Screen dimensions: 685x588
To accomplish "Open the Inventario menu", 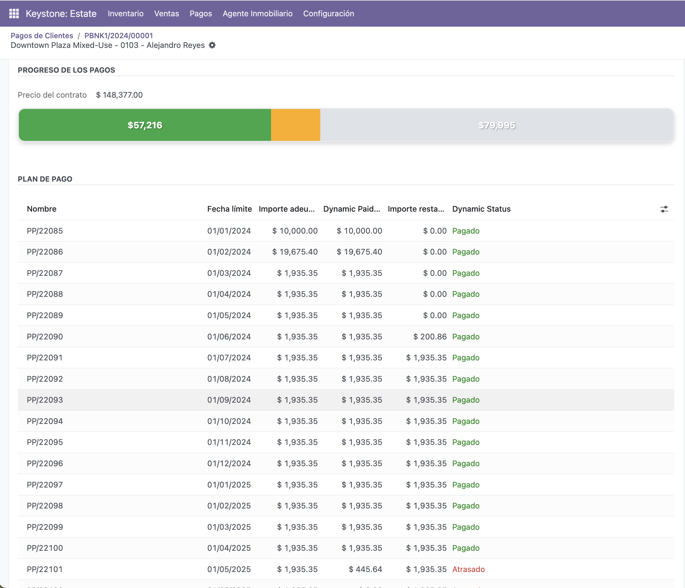I will point(125,13).
